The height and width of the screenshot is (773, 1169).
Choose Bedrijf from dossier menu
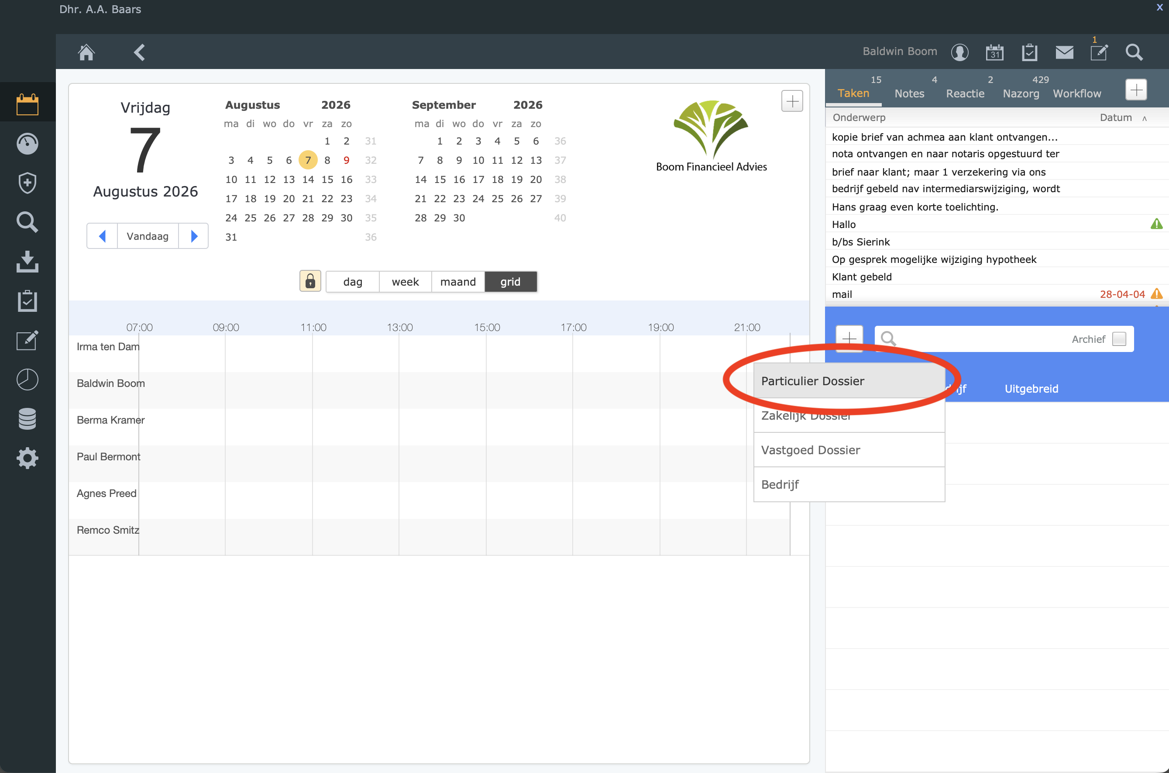(849, 484)
